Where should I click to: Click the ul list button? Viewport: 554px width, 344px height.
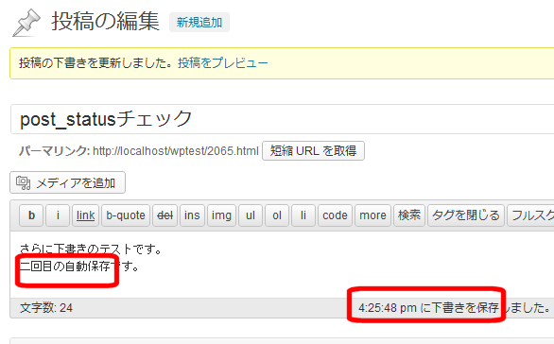(x=251, y=215)
